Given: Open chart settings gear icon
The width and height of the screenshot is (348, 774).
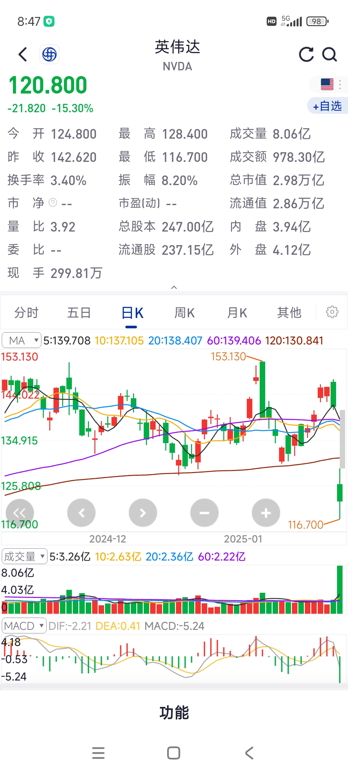Looking at the screenshot, I should coord(332,312).
